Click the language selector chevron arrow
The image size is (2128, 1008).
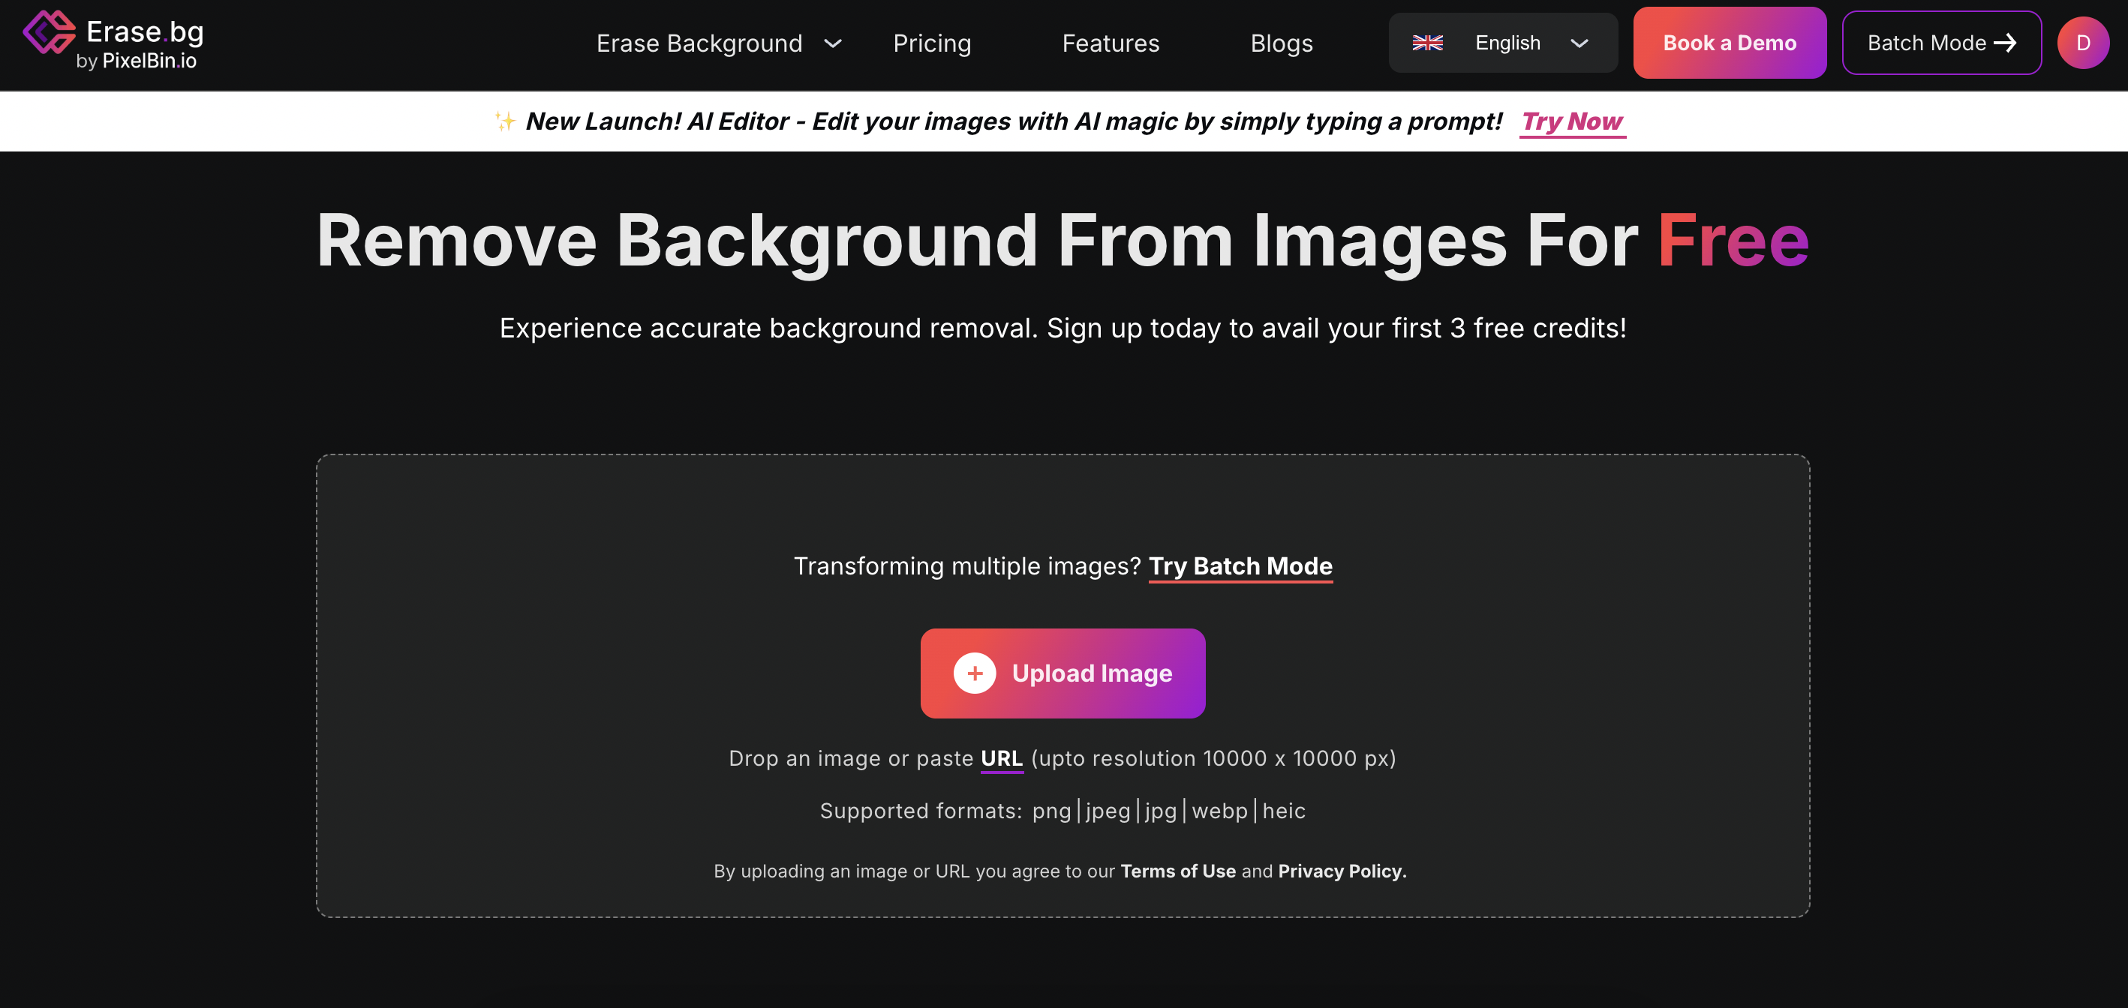[1579, 43]
